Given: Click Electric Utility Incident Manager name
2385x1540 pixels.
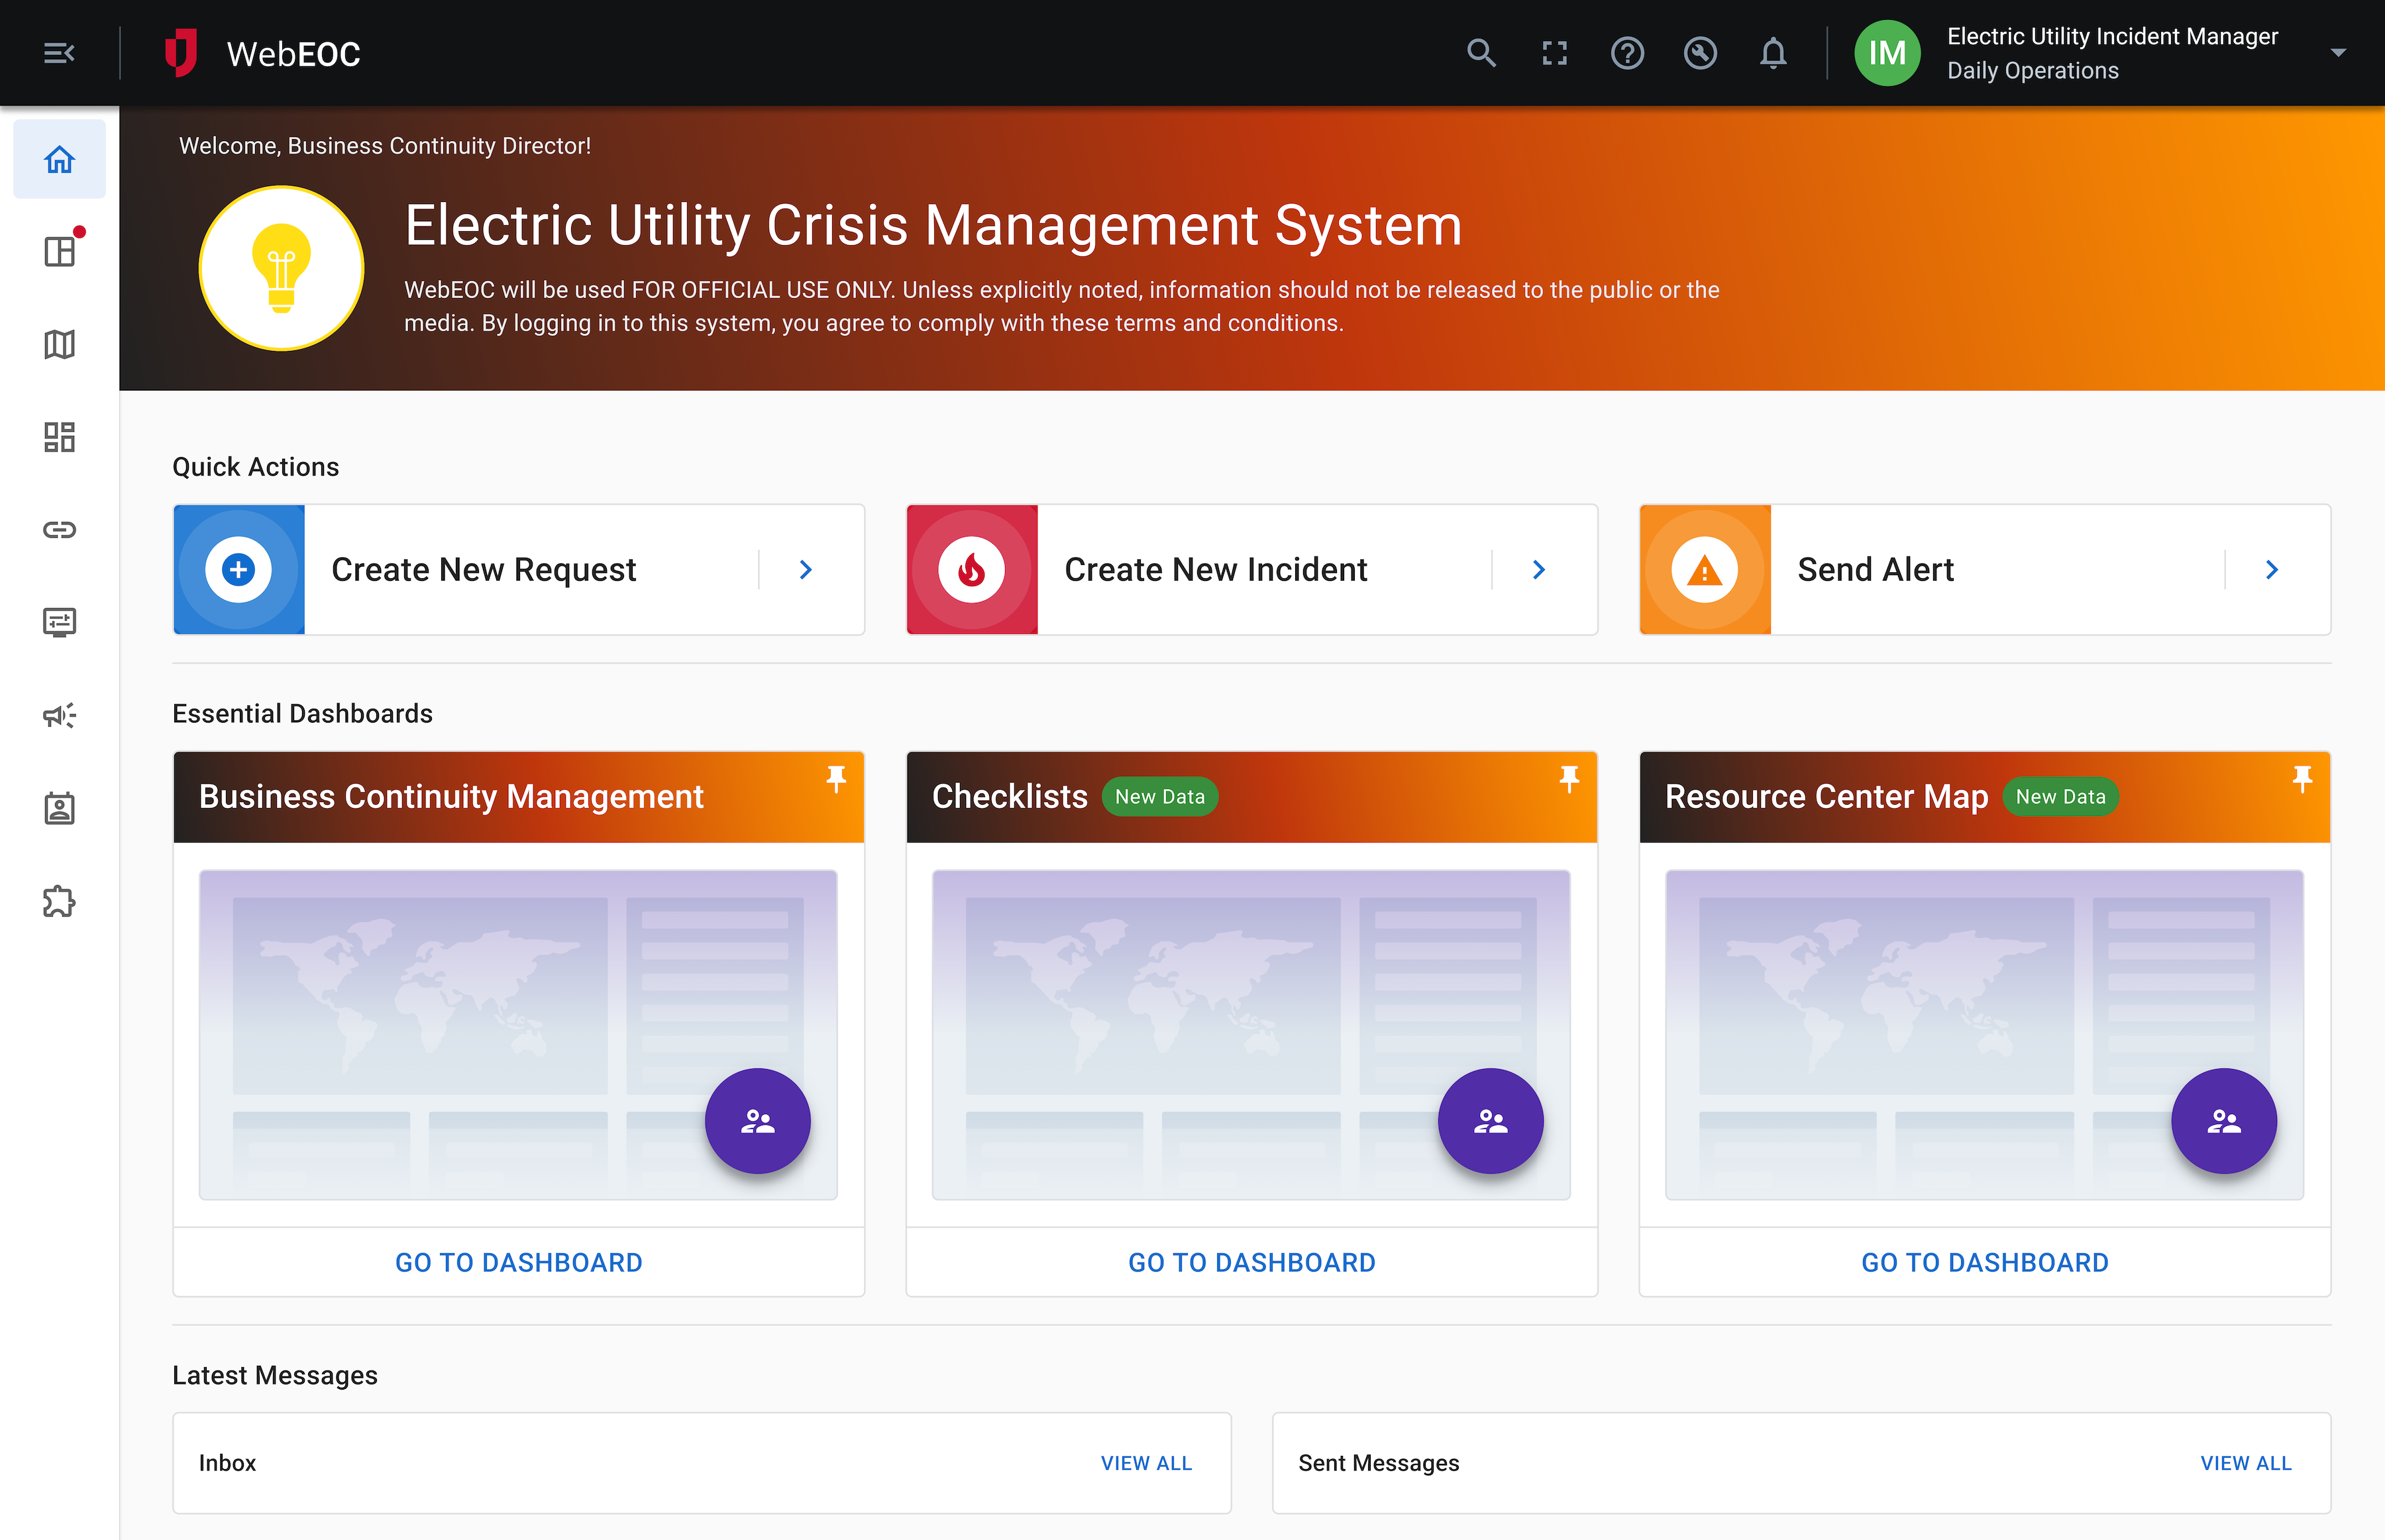Looking at the screenshot, I should [x=2112, y=36].
